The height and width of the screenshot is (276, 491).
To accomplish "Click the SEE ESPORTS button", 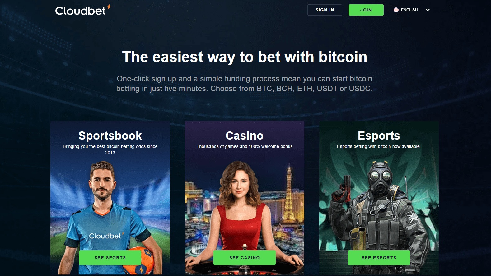I will 379,258.
